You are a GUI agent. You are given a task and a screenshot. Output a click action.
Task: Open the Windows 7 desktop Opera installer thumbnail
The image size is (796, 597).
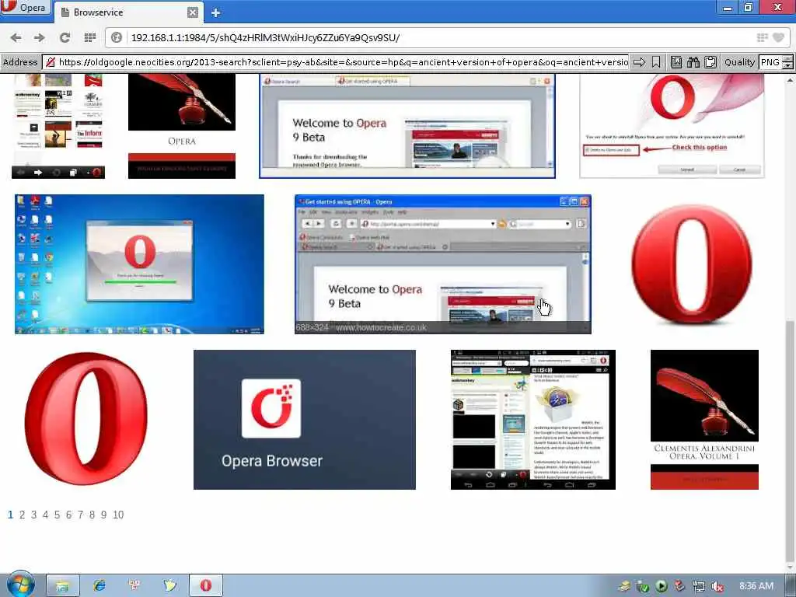coord(139,264)
